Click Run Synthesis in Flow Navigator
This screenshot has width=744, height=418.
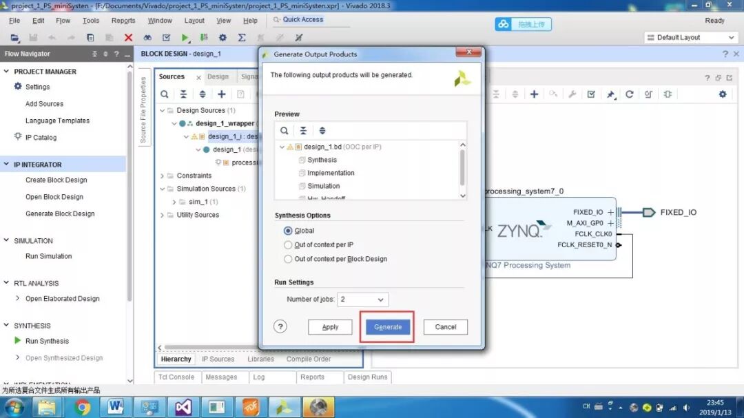click(47, 341)
